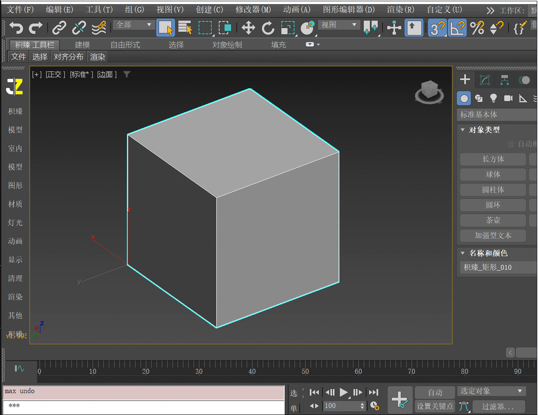The image size is (538, 415).
Task: Open the 修改器(M) menu
Action: [x=253, y=9]
